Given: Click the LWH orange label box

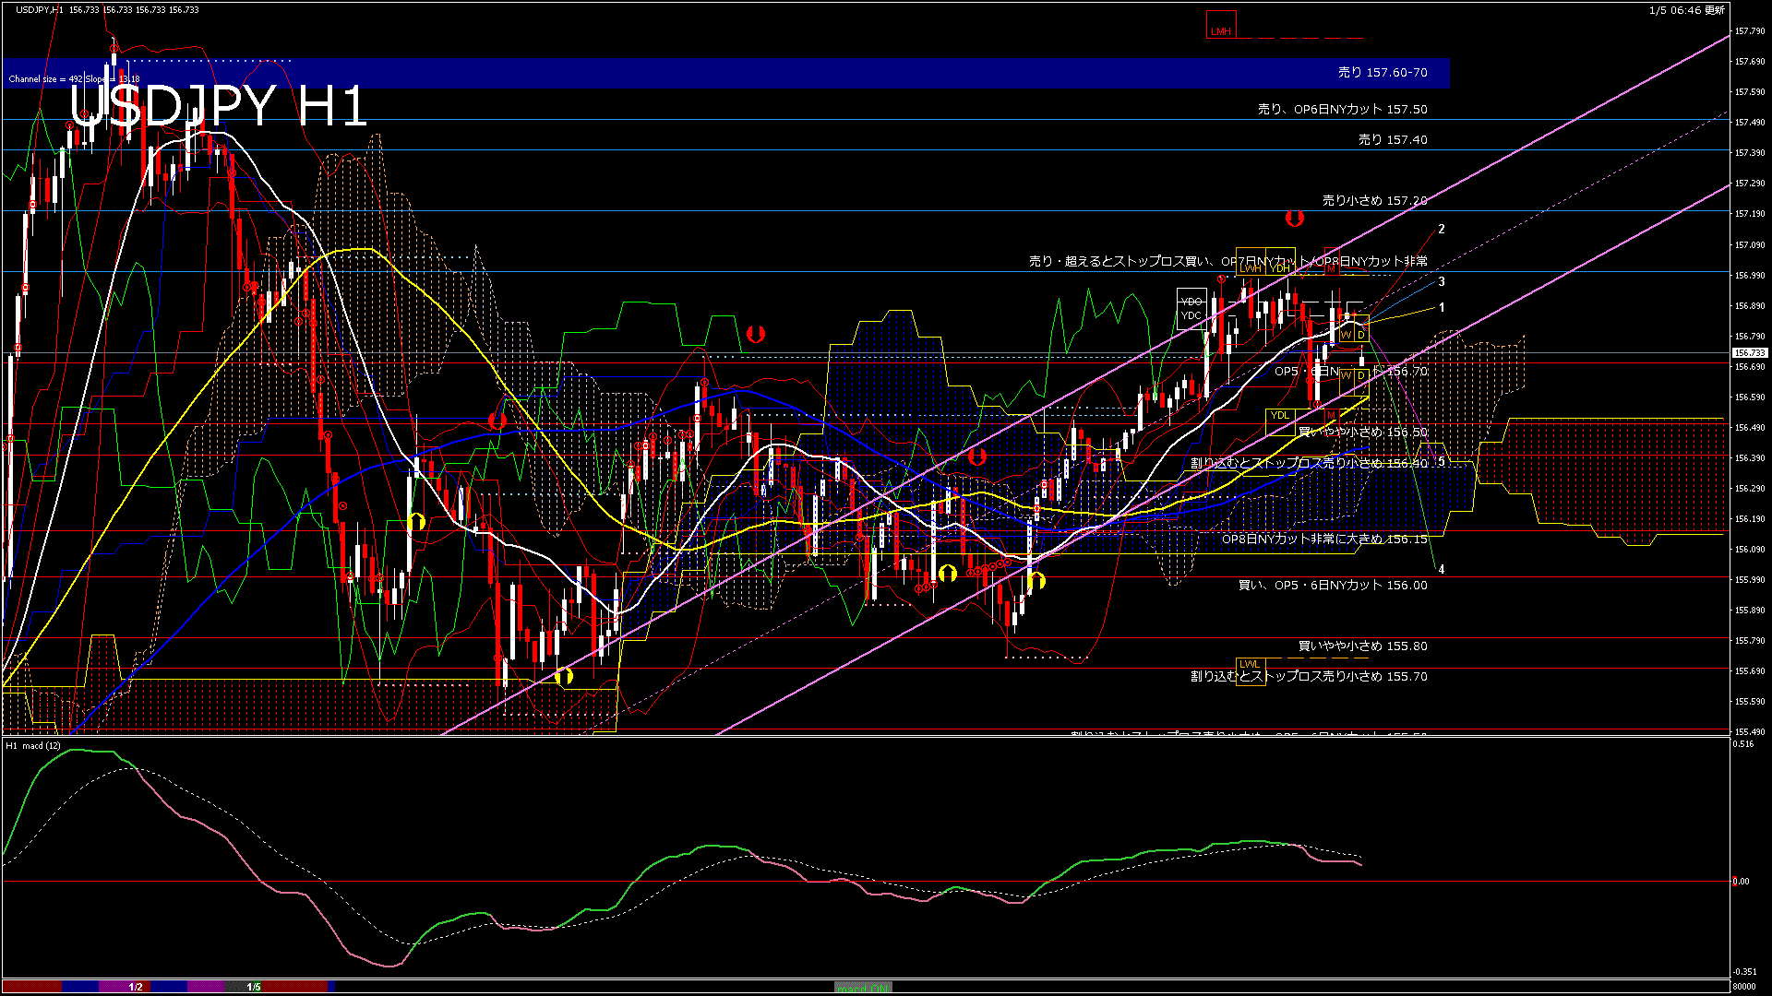Looking at the screenshot, I should pos(1251,268).
